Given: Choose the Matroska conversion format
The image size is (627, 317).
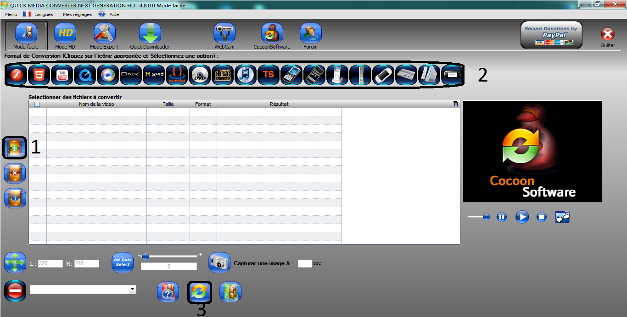Looking at the screenshot, I should pyautogui.click(x=177, y=74).
